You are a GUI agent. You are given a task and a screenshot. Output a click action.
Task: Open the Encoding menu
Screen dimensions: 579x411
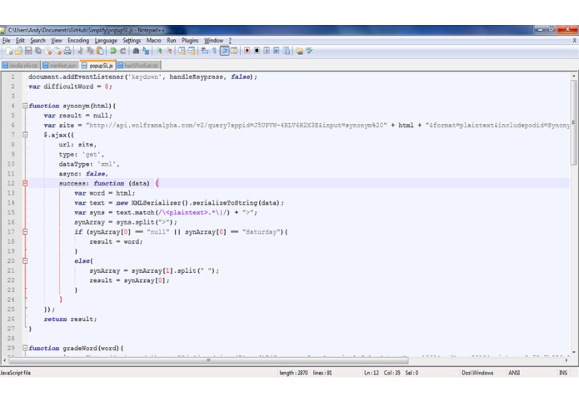coord(78,41)
